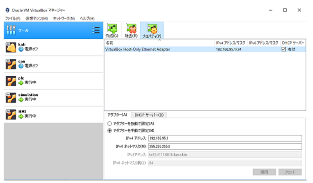313x183 pixels.
Task: Click the IPv6 netmask length field
Action: click(225, 163)
